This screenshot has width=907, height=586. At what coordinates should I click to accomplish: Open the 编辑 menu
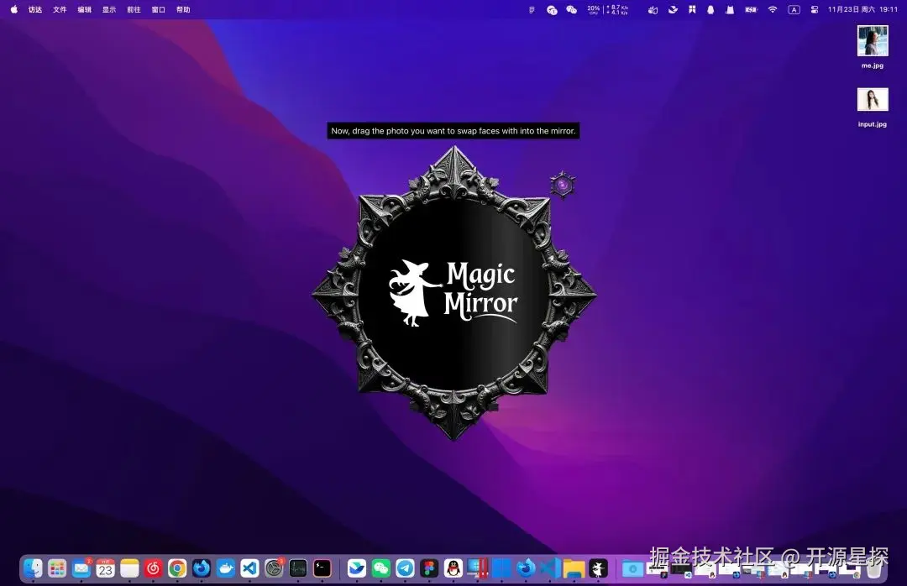85,9
